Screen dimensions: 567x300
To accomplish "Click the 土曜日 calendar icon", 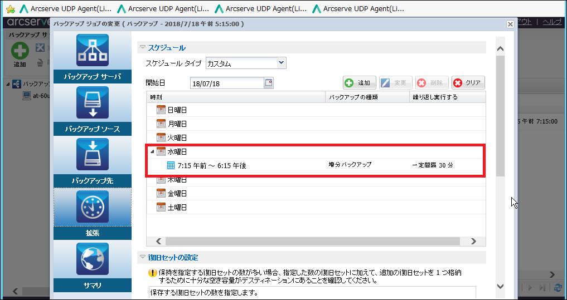I will coord(161,208).
